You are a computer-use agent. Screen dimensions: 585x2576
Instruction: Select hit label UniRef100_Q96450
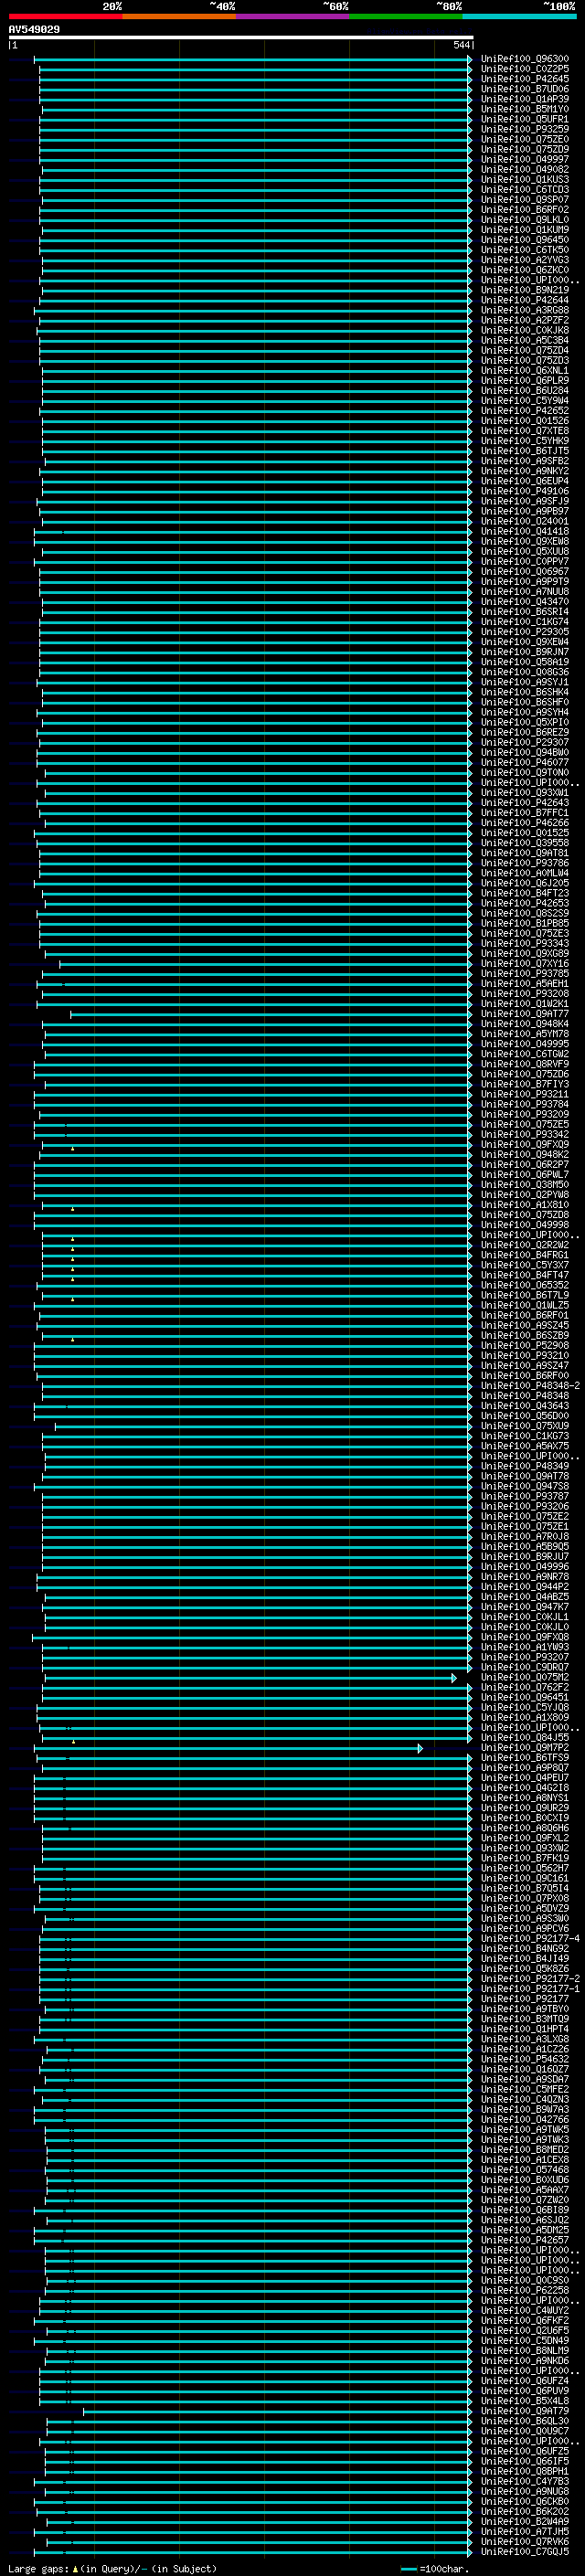[525, 239]
